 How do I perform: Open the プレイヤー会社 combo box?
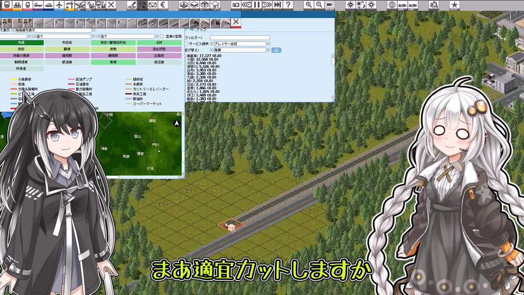click(x=240, y=44)
